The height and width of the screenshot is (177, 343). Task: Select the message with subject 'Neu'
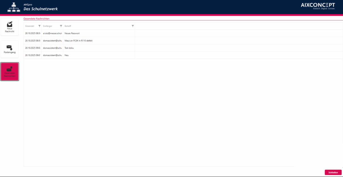(67, 56)
